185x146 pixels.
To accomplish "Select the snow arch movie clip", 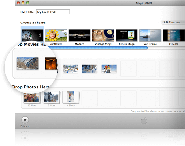I will pos(70,69).
